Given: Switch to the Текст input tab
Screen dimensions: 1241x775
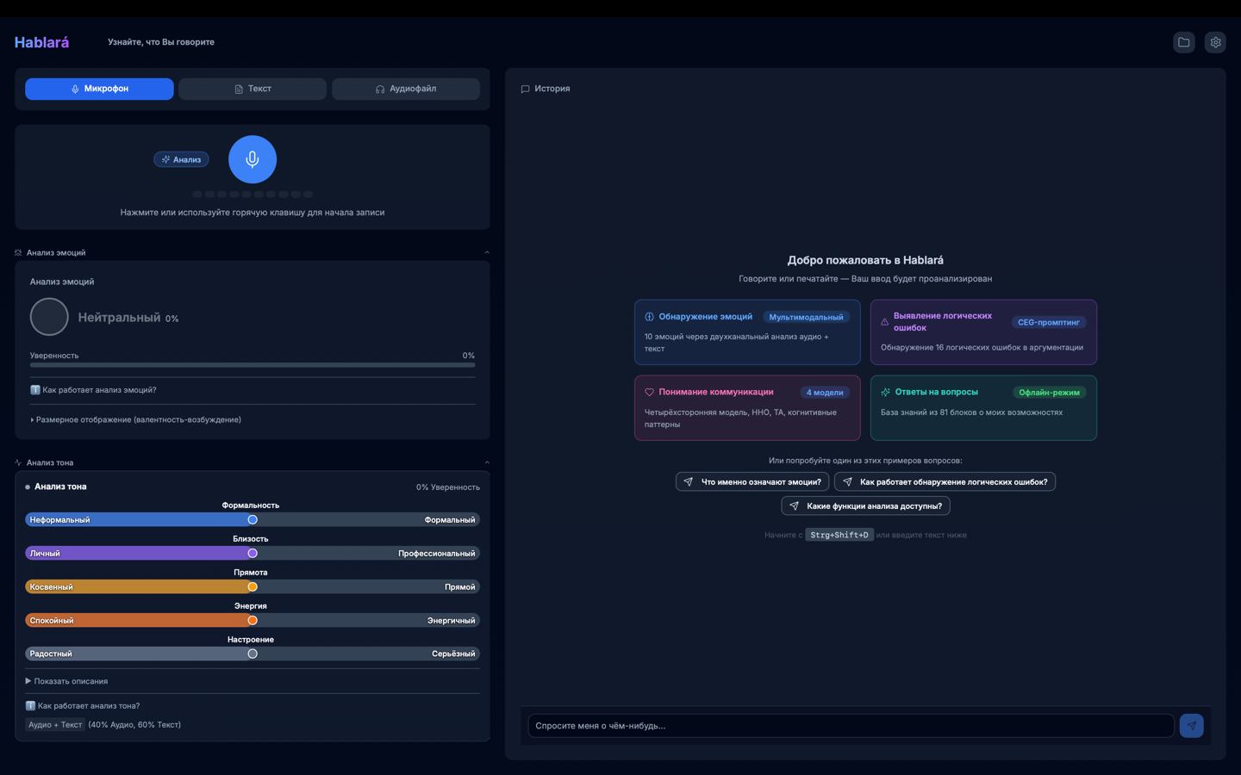Looking at the screenshot, I should coord(253,89).
